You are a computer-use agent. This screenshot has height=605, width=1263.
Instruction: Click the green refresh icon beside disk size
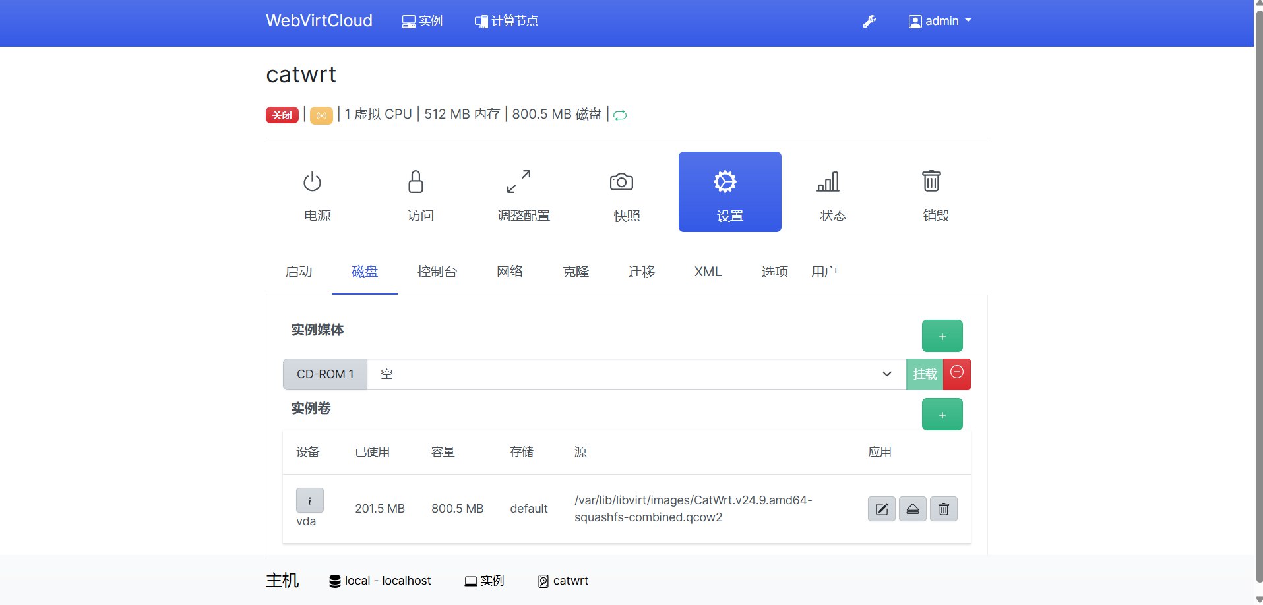pos(620,115)
